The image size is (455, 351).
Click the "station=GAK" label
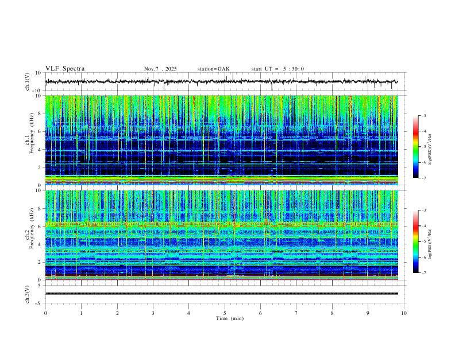213,69
